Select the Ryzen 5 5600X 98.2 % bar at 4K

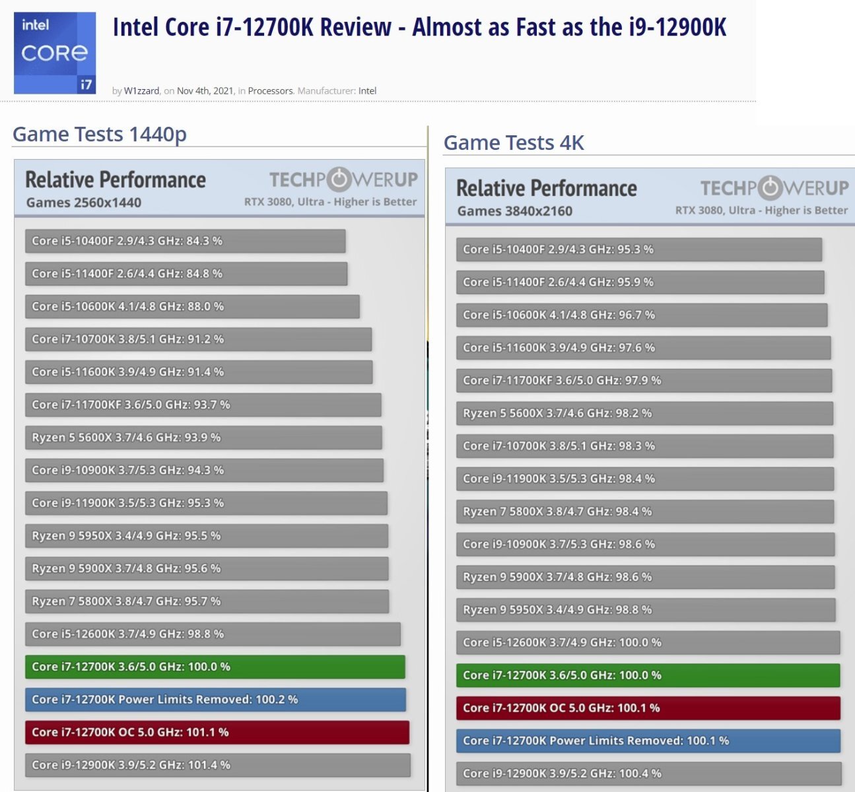(645, 413)
